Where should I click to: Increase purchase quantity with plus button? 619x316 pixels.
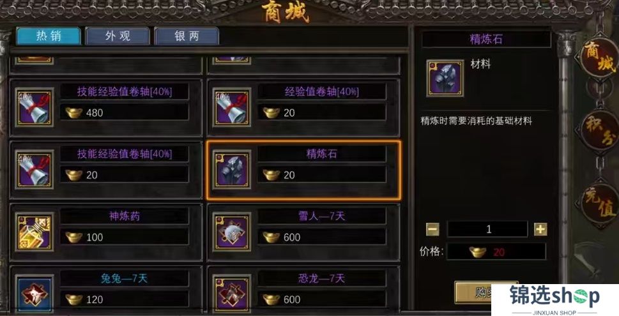click(540, 229)
